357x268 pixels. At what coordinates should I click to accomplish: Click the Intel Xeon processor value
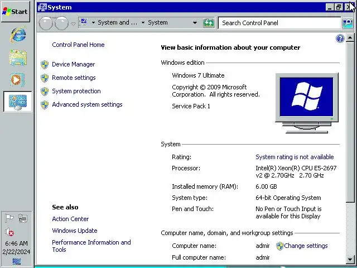296,172
